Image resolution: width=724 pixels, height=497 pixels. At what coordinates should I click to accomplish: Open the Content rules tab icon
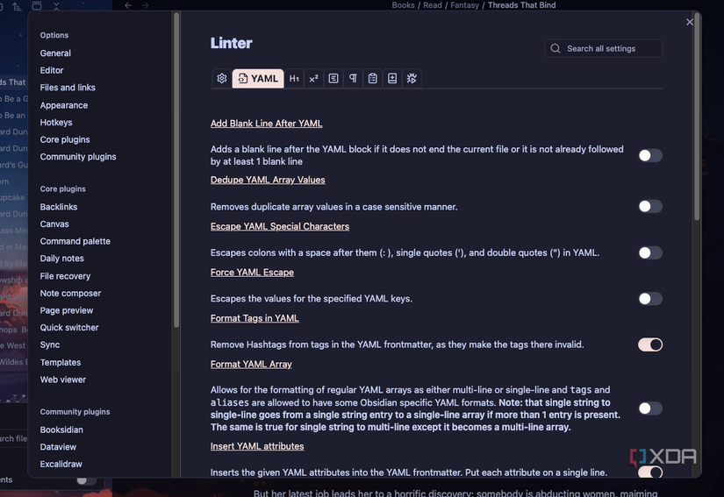tap(333, 78)
